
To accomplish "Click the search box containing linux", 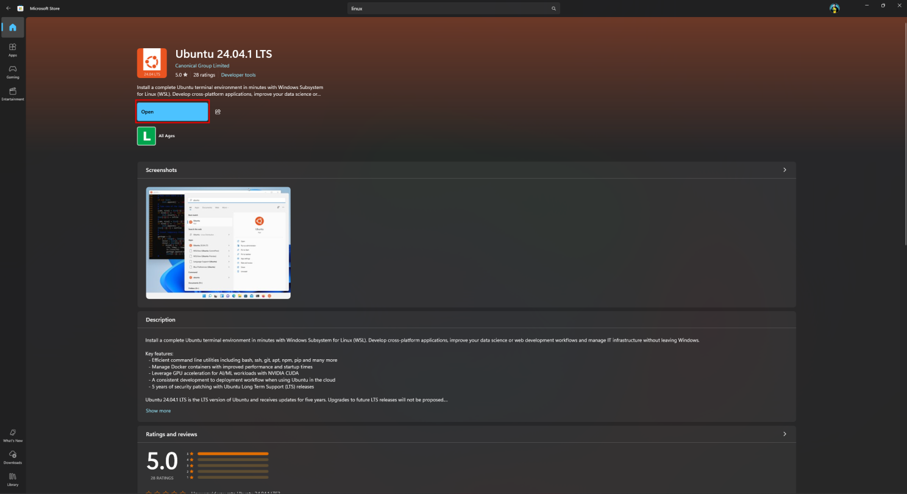I will point(453,9).
